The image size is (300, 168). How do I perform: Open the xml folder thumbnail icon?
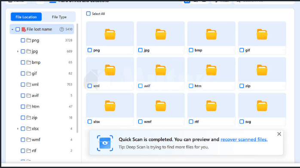(x=110, y=70)
